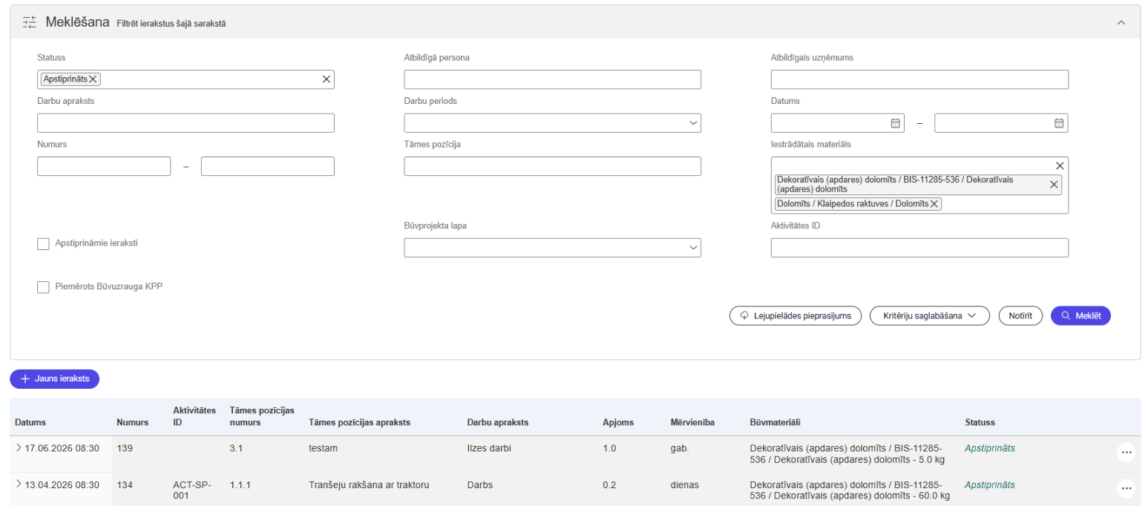
Task: Click the Numurs range end field
Action: point(268,166)
